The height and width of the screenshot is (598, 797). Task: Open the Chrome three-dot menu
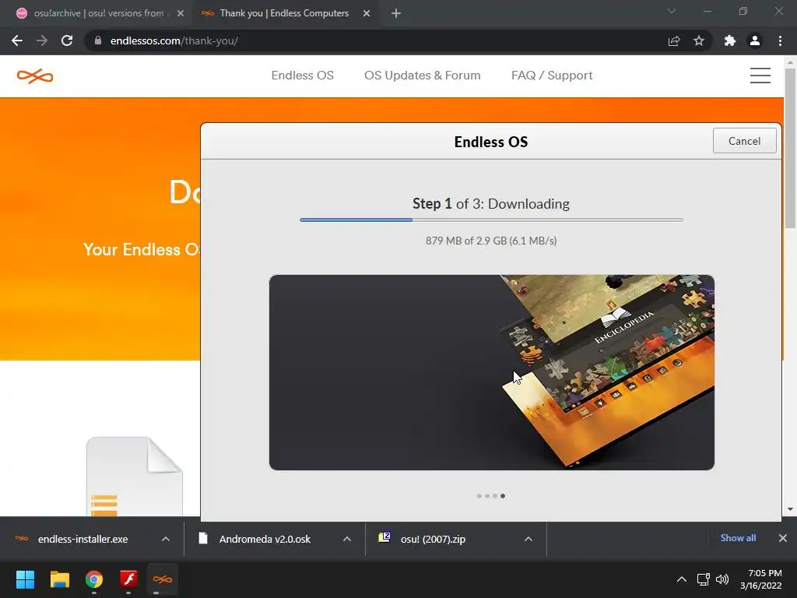780,40
